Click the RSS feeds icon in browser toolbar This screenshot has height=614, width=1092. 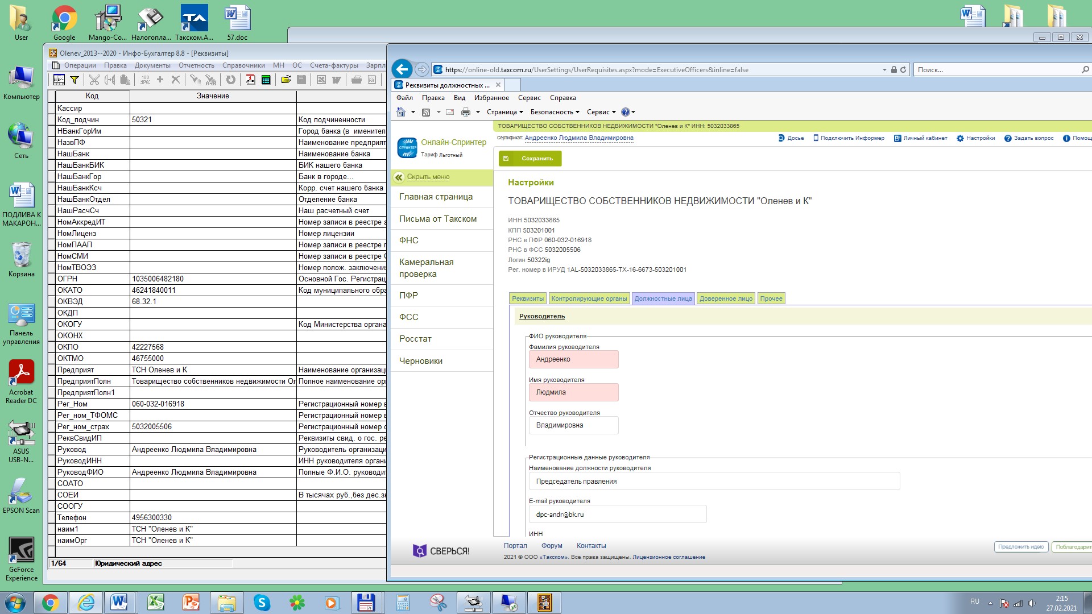click(426, 112)
